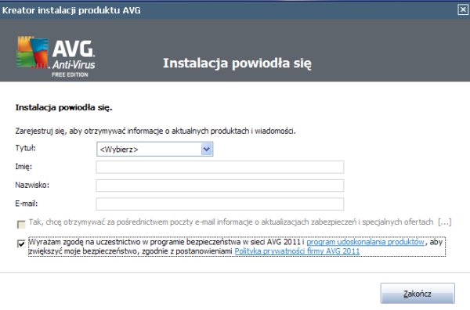
Task: Click the large Instalacja powiodła się header
Action: click(237, 63)
